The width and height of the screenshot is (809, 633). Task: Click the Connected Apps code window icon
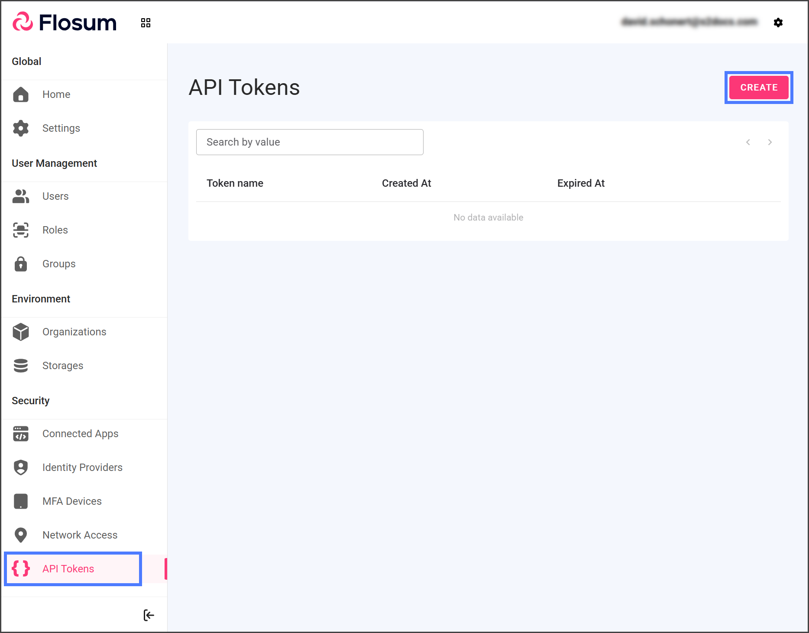(x=21, y=434)
